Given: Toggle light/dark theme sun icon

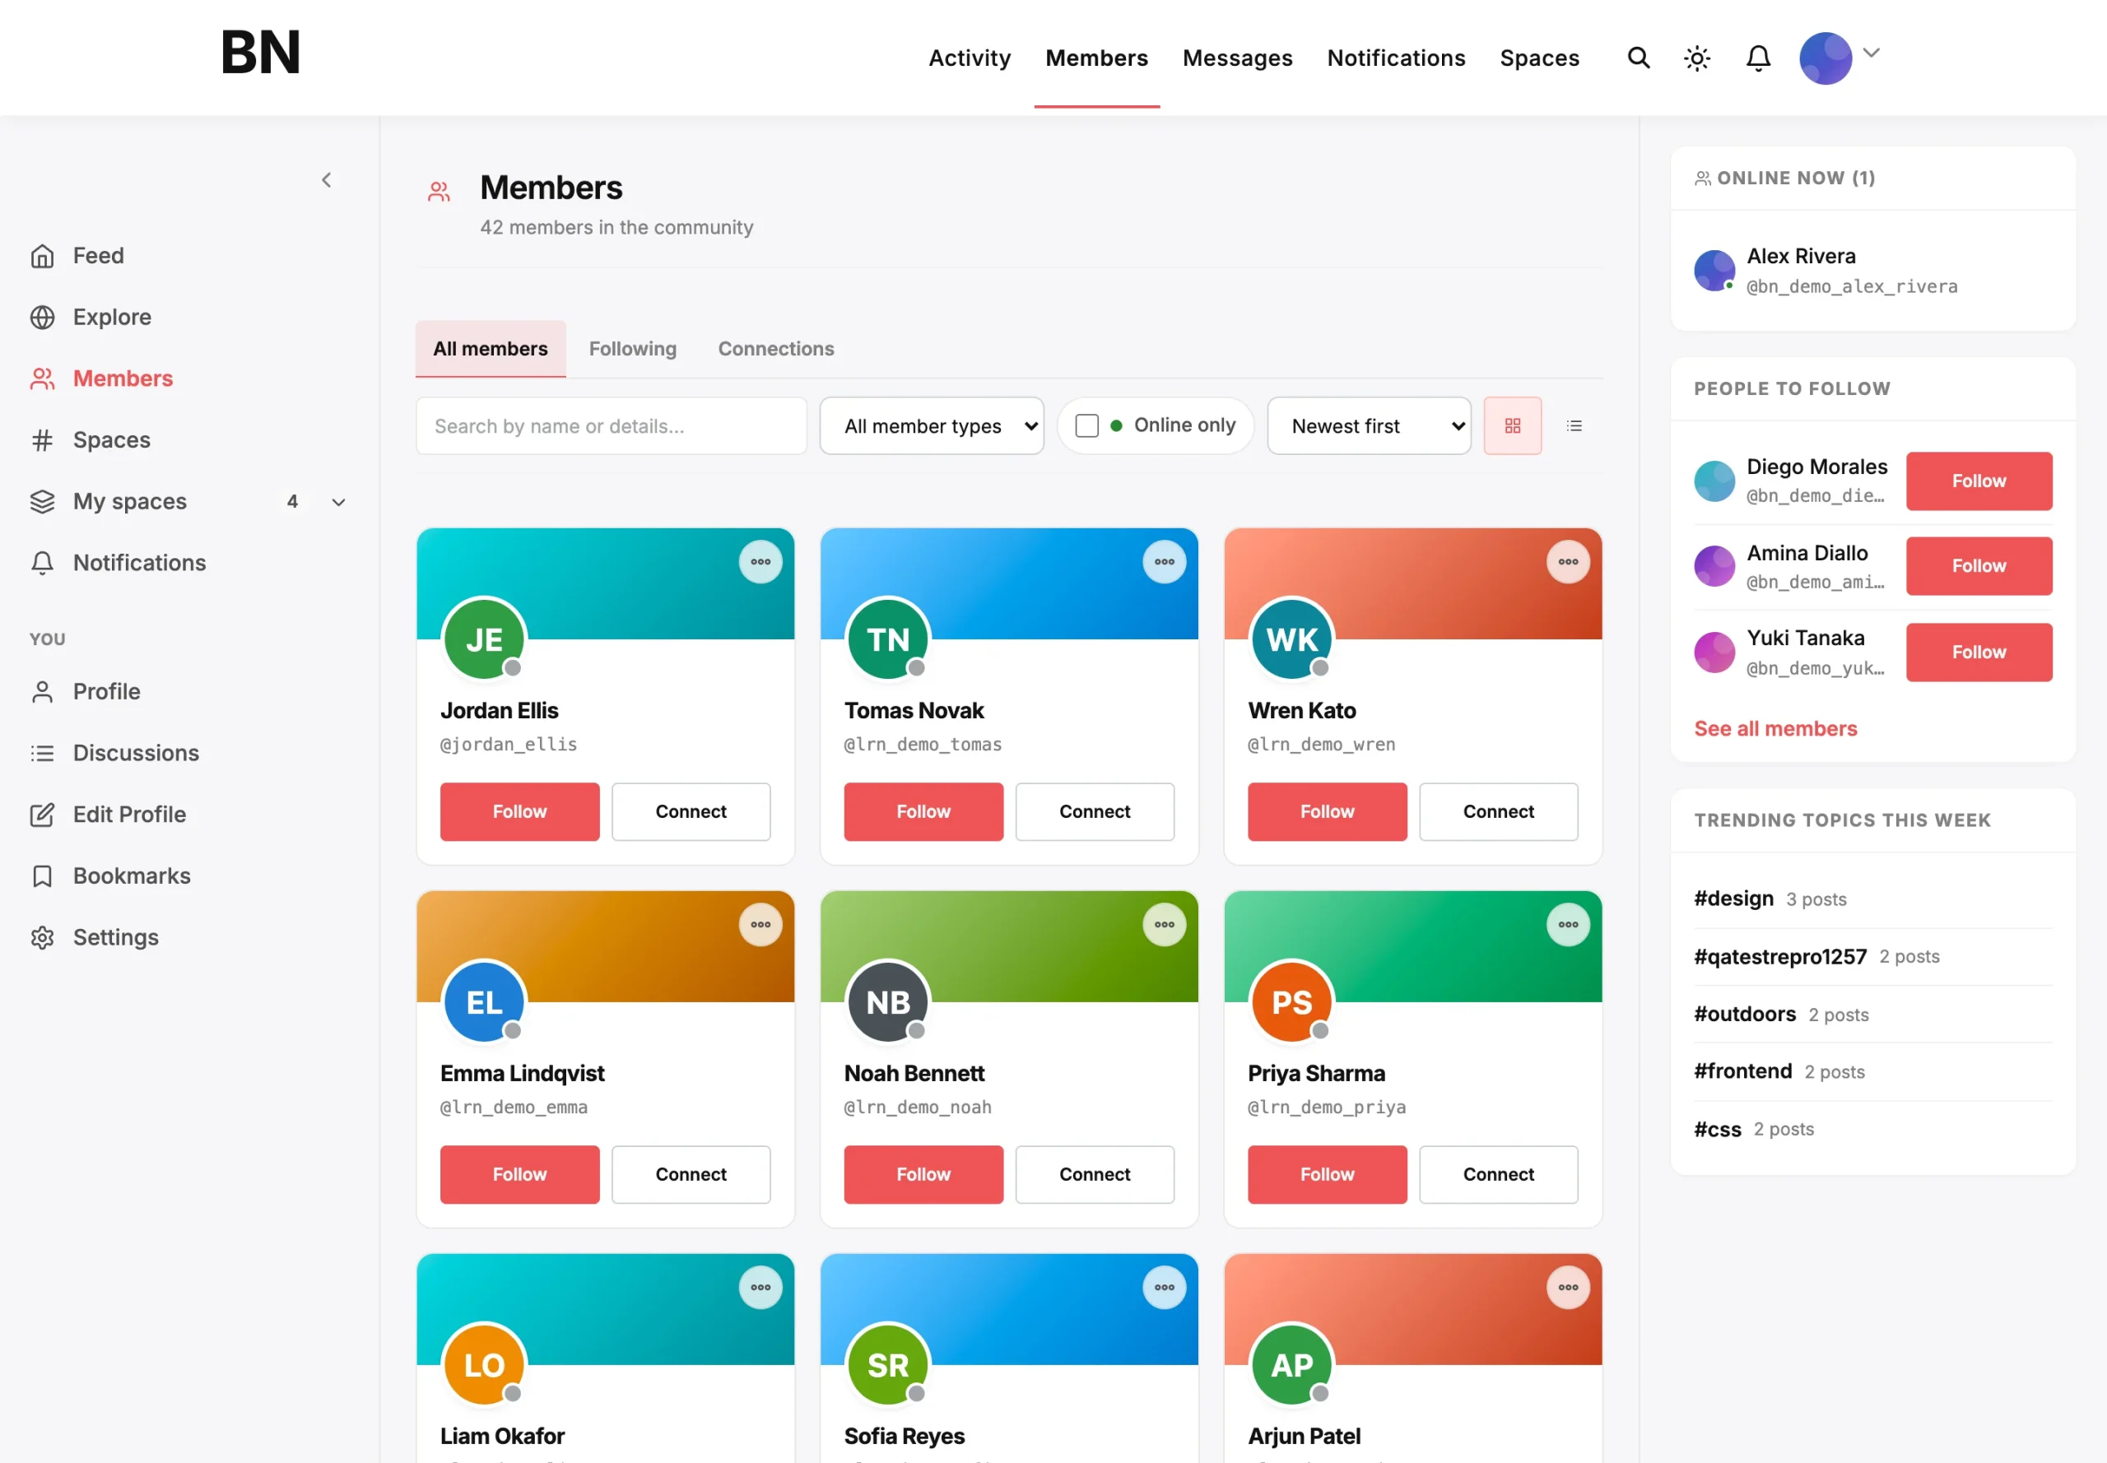Looking at the screenshot, I should point(1697,58).
